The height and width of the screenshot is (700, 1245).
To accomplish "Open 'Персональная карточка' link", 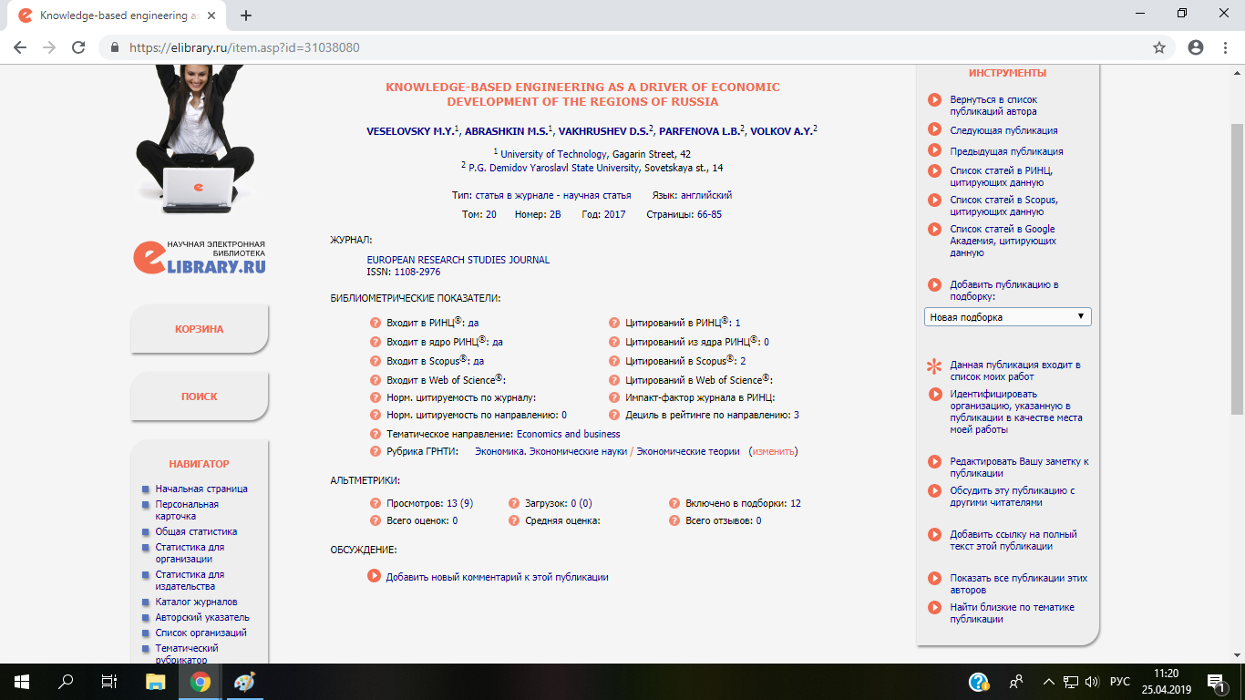I will pos(187,510).
